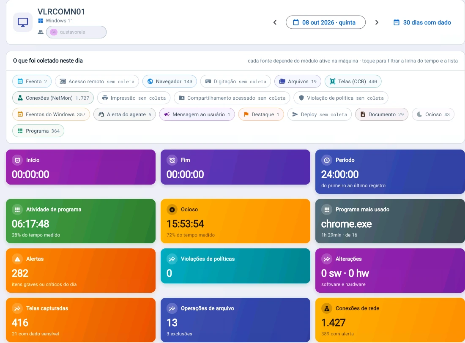465x343 pixels.
Task: Select the Violação de política chip
Action: pyautogui.click(x=341, y=98)
